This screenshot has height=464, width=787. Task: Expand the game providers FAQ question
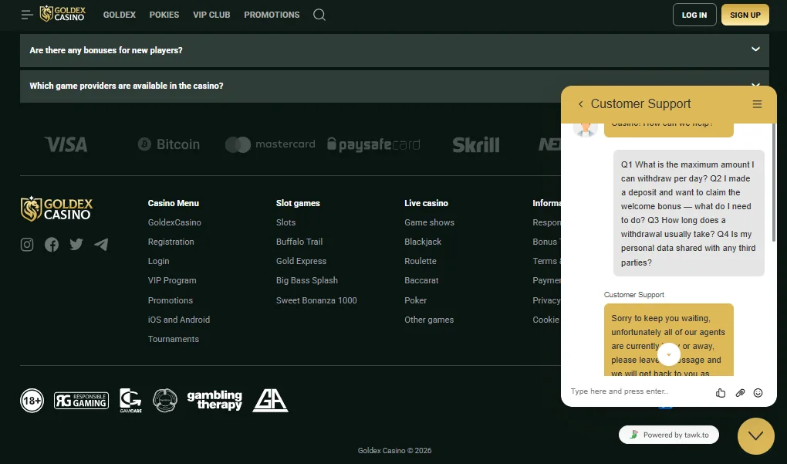point(394,86)
